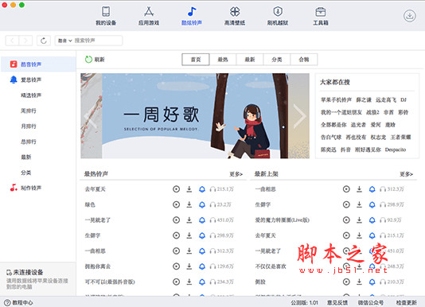The height and width of the screenshot is (307, 425).
Task: Play the 侧脸 ringtone
Action: 346,282
